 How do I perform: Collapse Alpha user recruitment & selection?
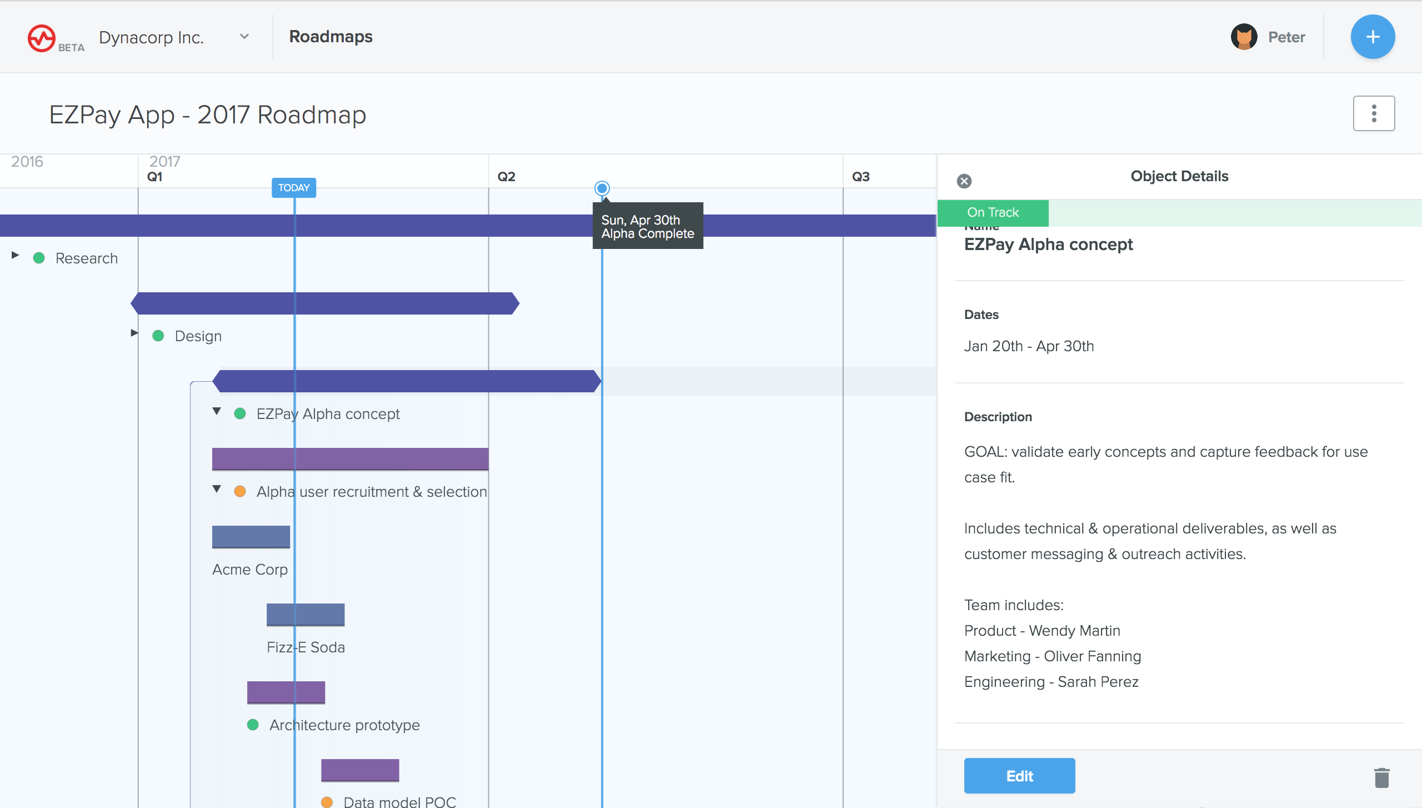(x=217, y=489)
